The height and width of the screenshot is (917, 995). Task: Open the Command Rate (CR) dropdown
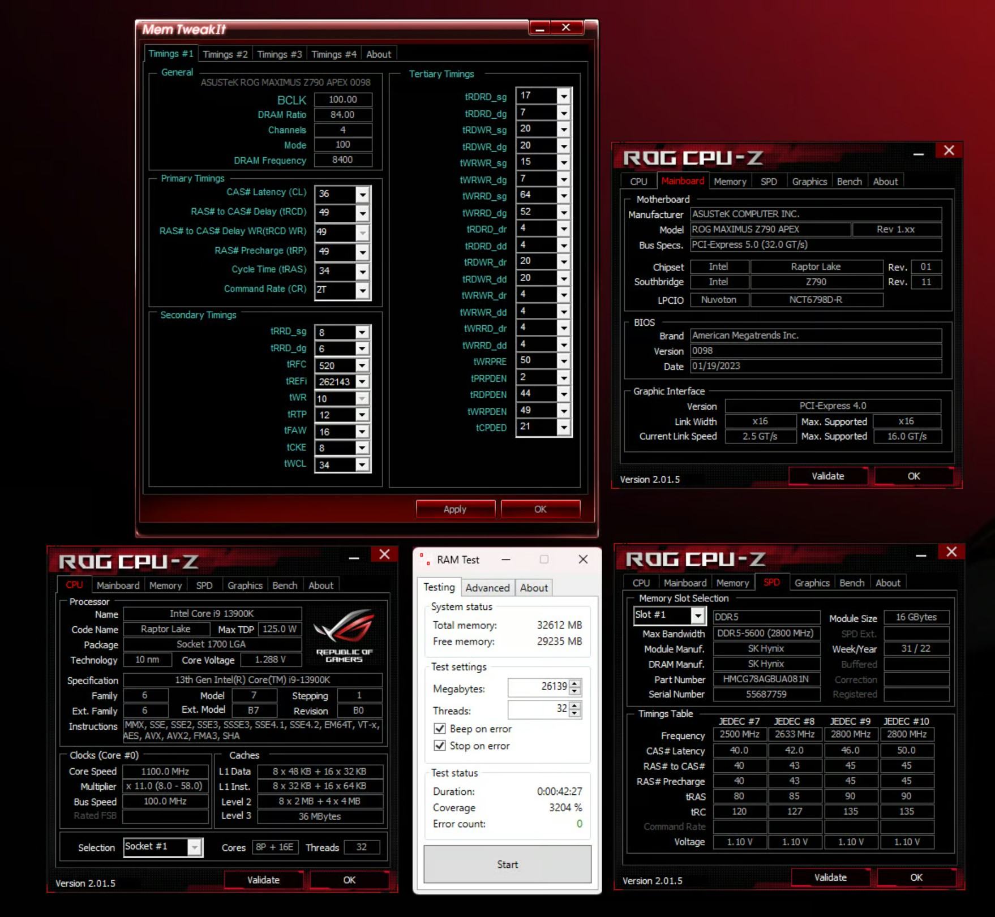coord(362,290)
